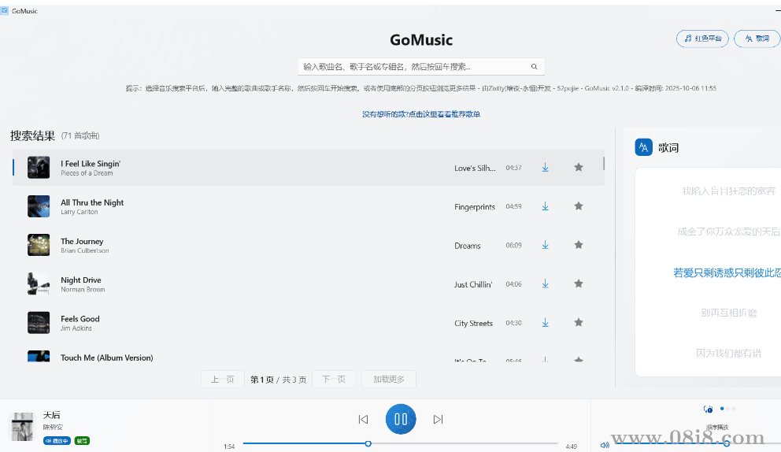Click the highlighted current lyric line

[x=727, y=272]
